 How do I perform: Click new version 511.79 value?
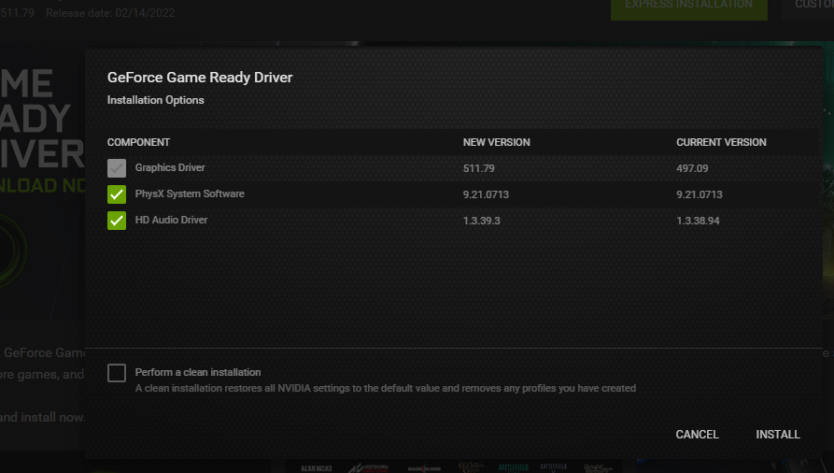coord(479,168)
